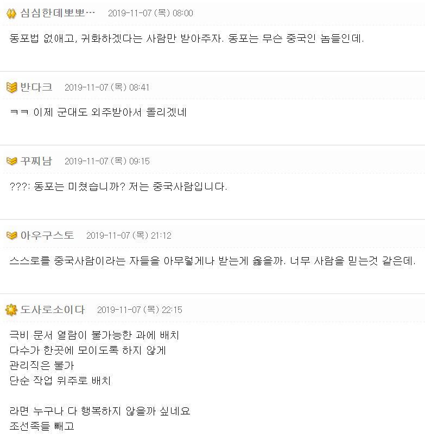The height and width of the screenshot is (441, 425).
Task: Click the comment starting with 동포법 없애고
Action: click(x=187, y=39)
